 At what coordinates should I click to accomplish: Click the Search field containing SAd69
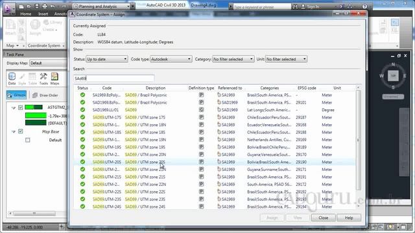[x=114, y=78]
